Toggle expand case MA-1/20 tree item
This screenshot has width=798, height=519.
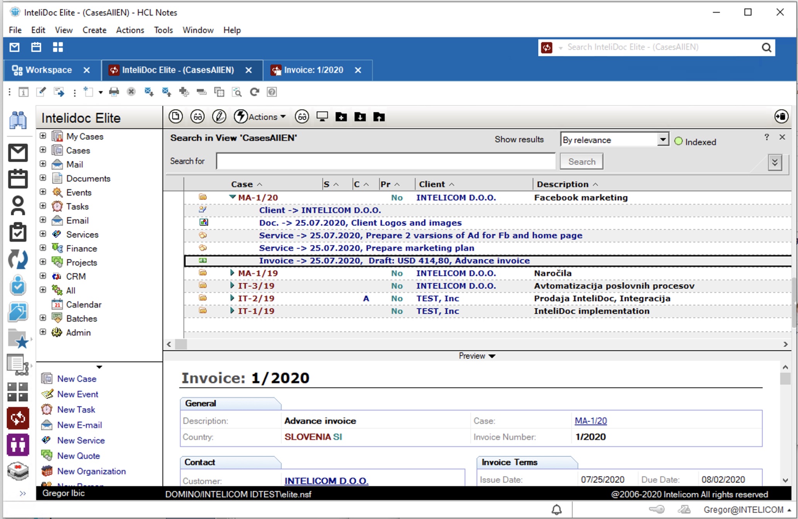[x=229, y=198]
